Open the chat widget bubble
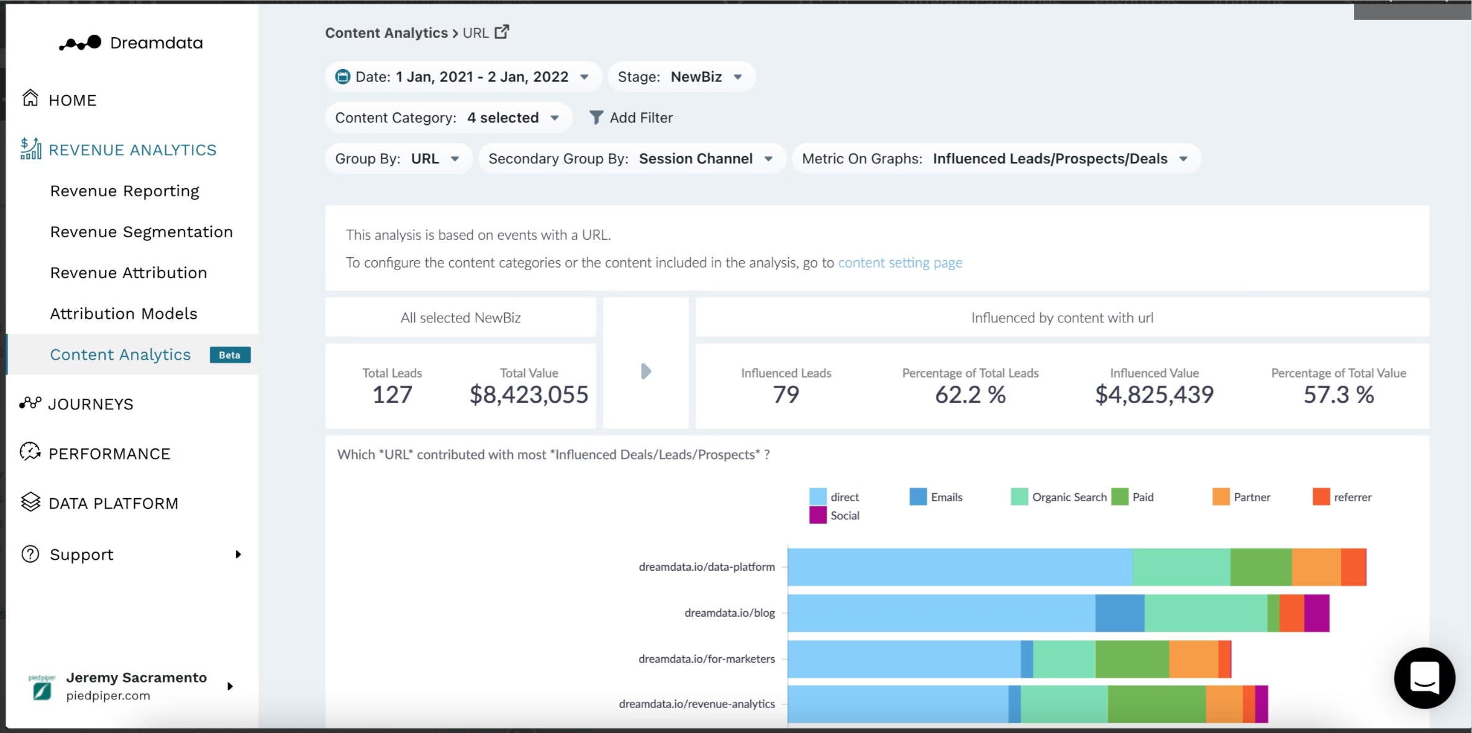Screen dimensions: 1472x733 click(x=1424, y=678)
